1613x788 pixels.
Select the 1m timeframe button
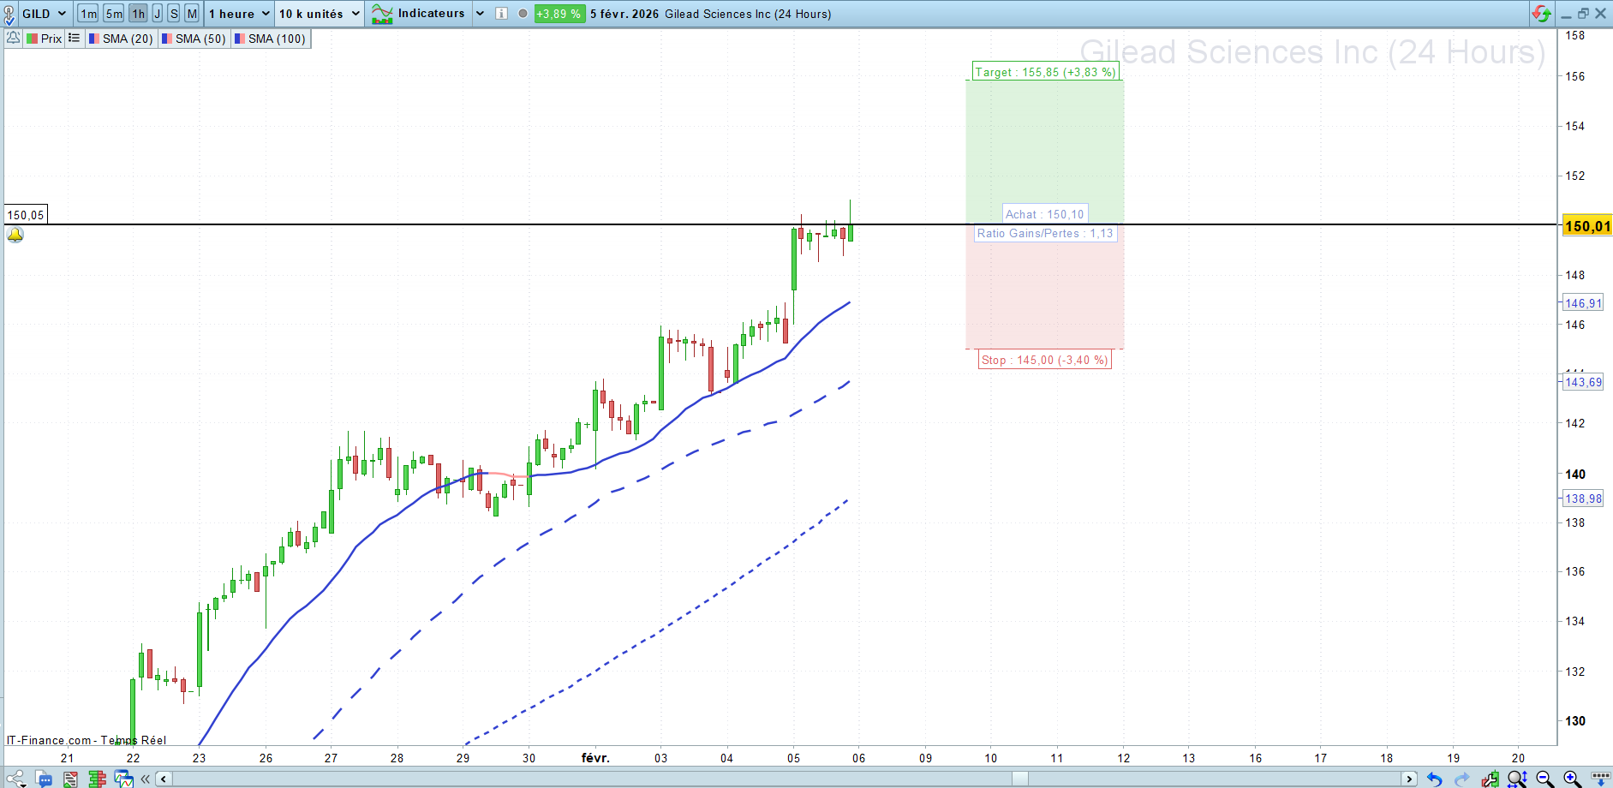(x=88, y=14)
